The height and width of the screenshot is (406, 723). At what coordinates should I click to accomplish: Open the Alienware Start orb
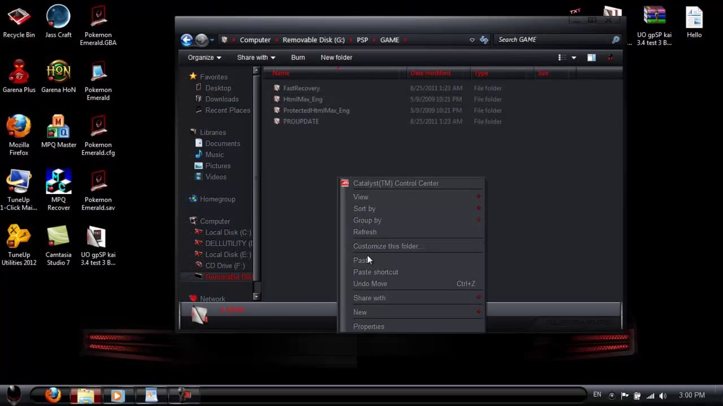[14, 395]
